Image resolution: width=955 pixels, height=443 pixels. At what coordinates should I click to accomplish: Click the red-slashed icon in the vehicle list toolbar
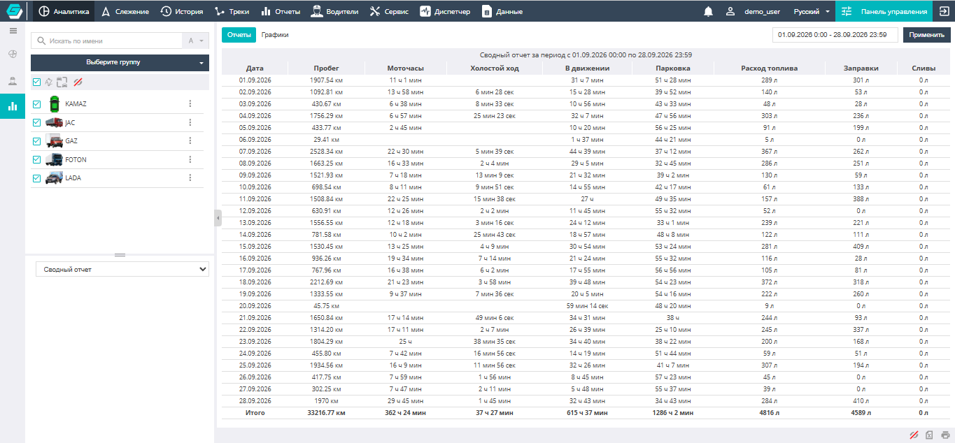(x=78, y=82)
